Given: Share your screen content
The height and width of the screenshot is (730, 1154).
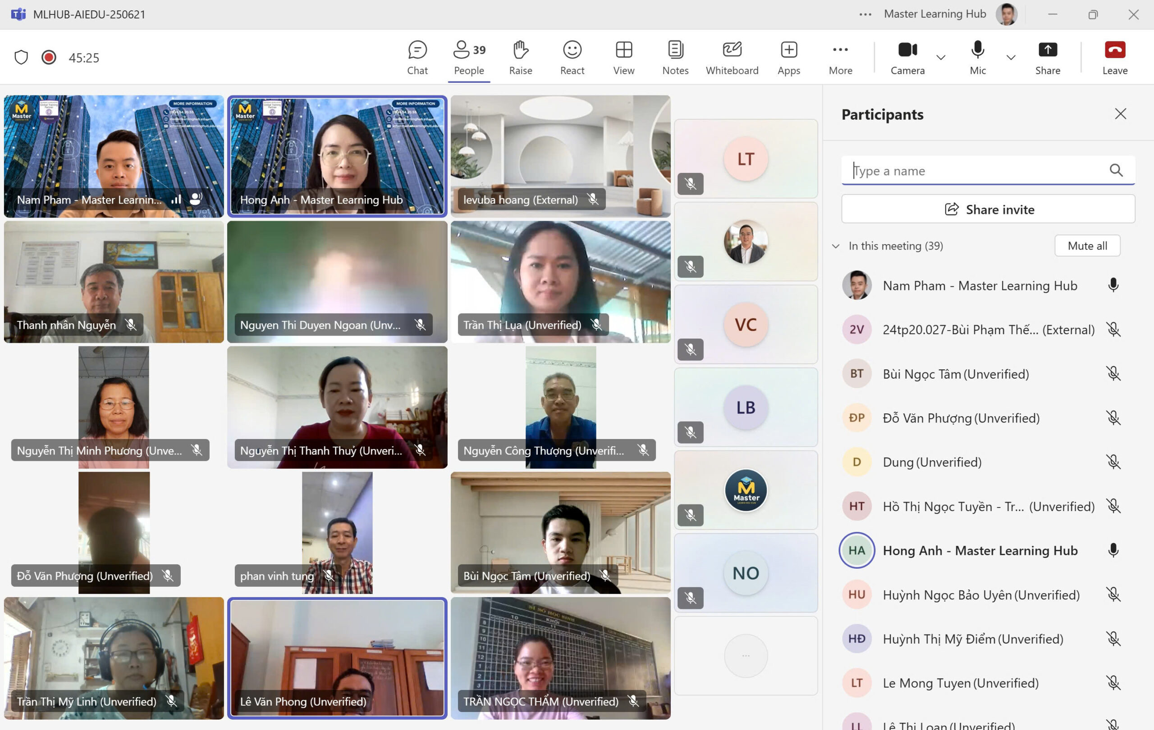Looking at the screenshot, I should click(1047, 58).
